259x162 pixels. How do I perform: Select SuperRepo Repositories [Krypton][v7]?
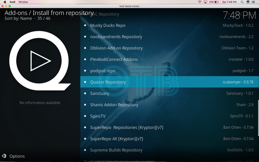170,127
